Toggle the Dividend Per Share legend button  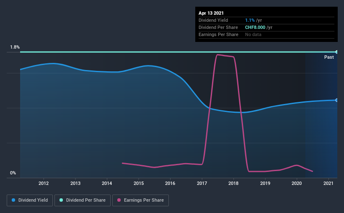coord(83,200)
